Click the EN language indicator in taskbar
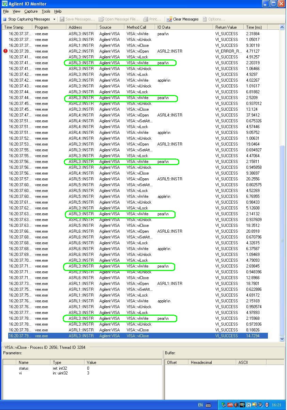Screen dimensions: 287x410 pyautogui.click(x=200, y=405)
